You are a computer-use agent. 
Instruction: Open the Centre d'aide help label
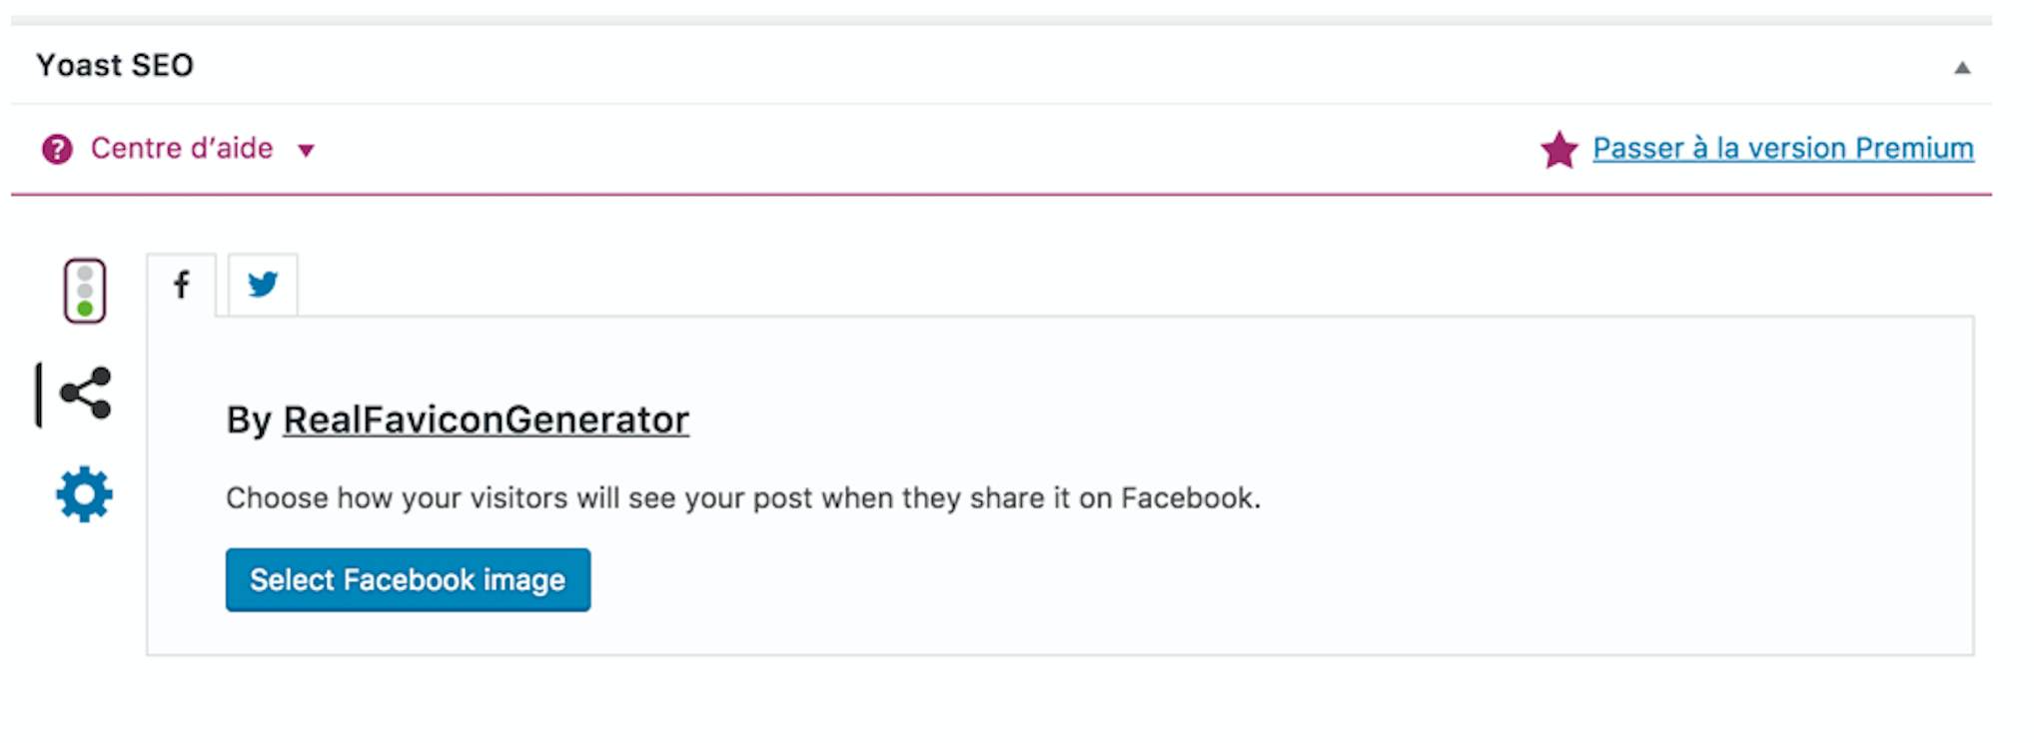(x=182, y=148)
